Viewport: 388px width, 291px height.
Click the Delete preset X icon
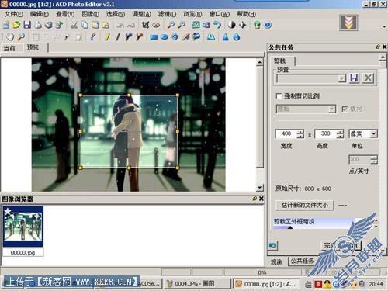click(368, 78)
